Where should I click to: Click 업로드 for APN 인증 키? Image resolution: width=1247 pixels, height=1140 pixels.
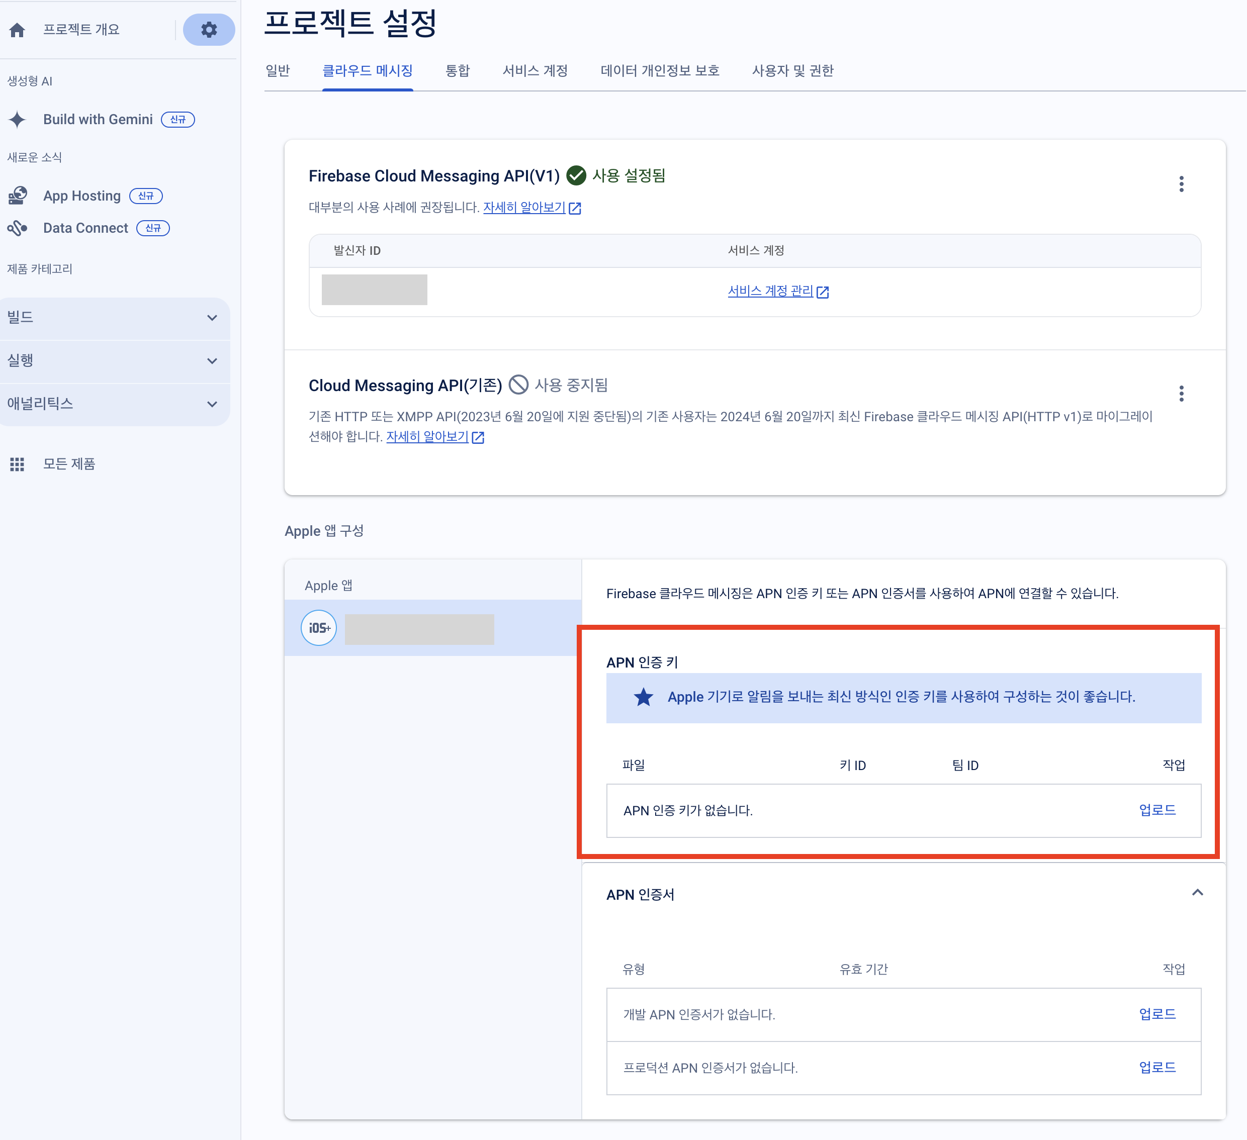point(1156,810)
